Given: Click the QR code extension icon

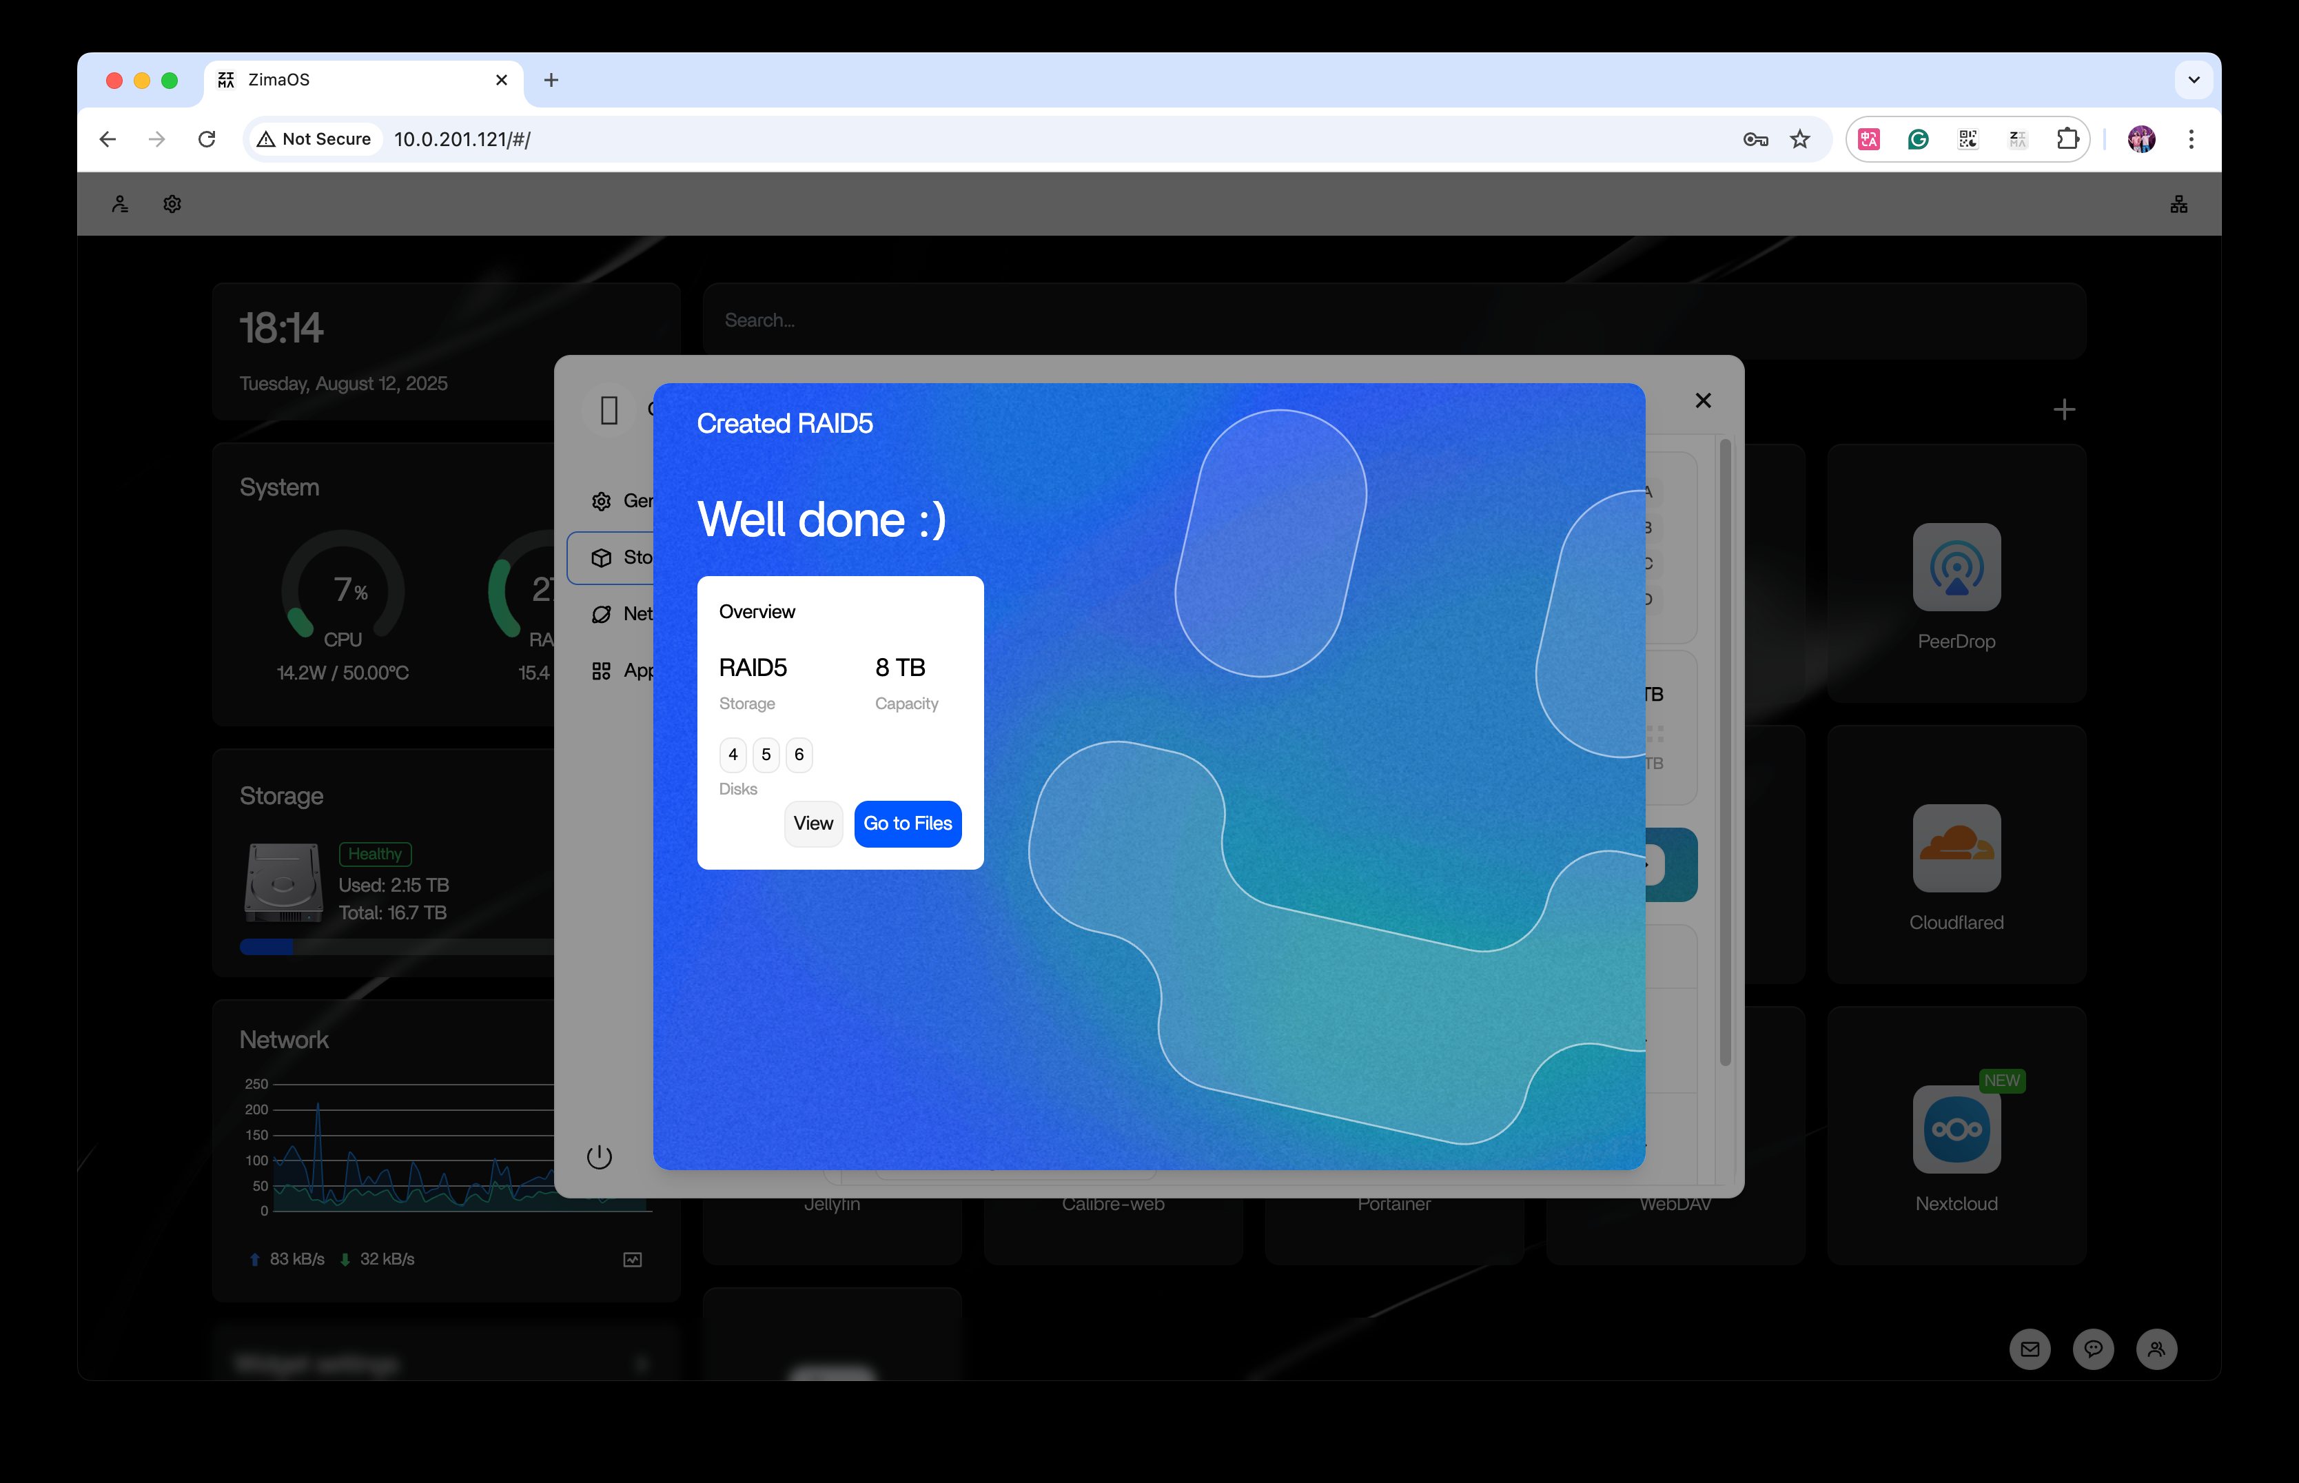Looking at the screenshot, I should point(1968,140).
